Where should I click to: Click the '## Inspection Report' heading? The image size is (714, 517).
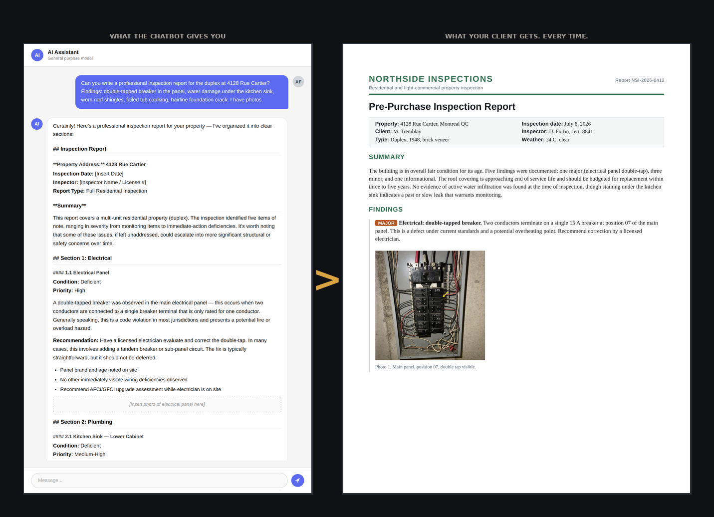click(x=80, y=149)
